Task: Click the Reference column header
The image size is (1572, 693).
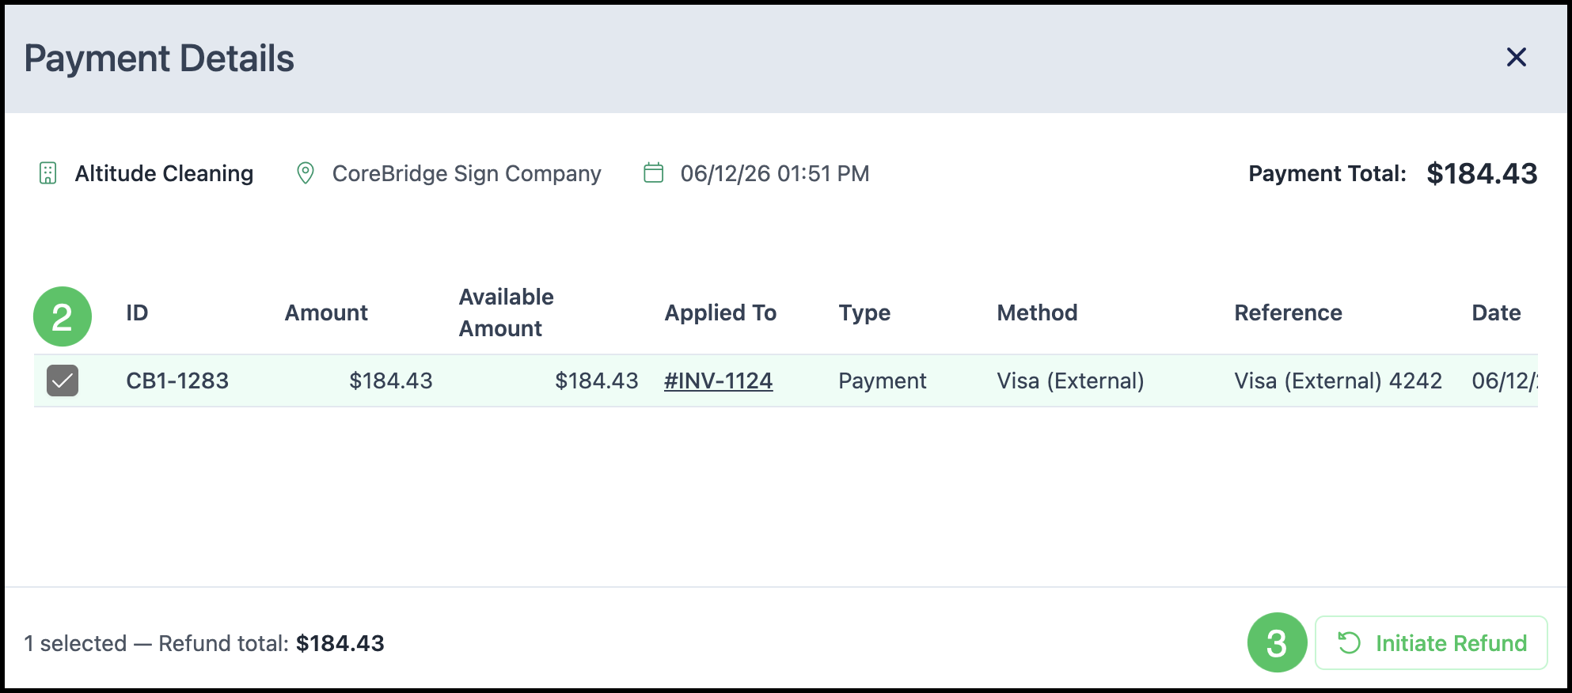Action: 1288,312
